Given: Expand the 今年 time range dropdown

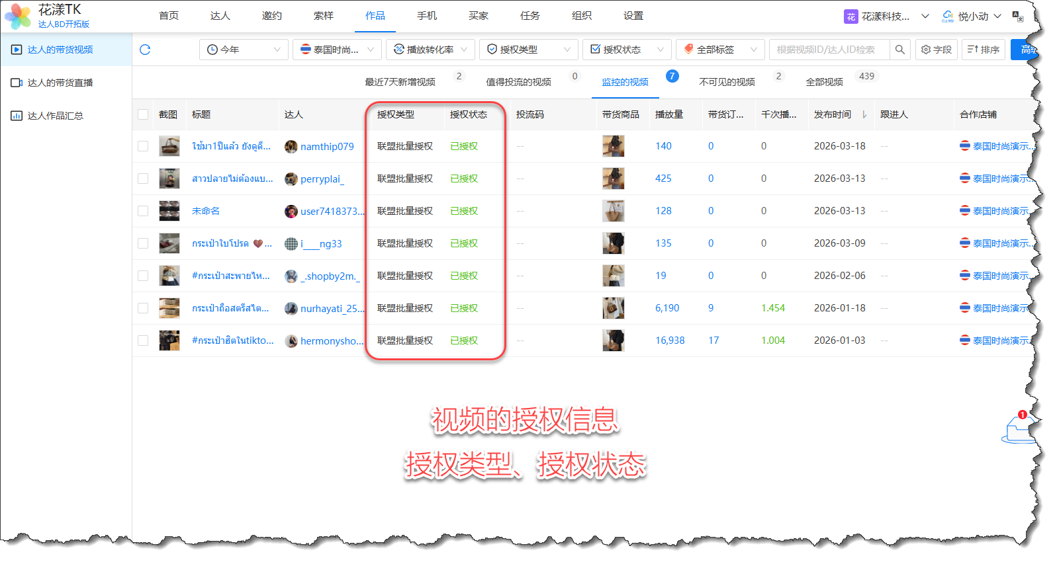Looking at the screenshot, I should (x=244, y=50).
